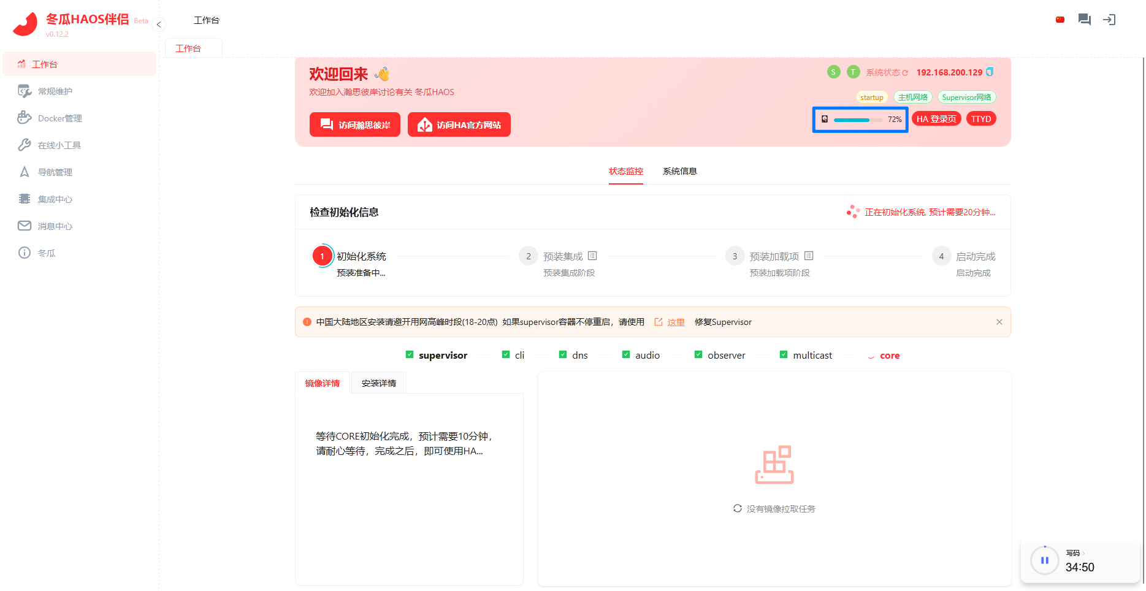Open 在线小工具 from the sidebar
1146x591 pixels.
(x=59, y=145)
